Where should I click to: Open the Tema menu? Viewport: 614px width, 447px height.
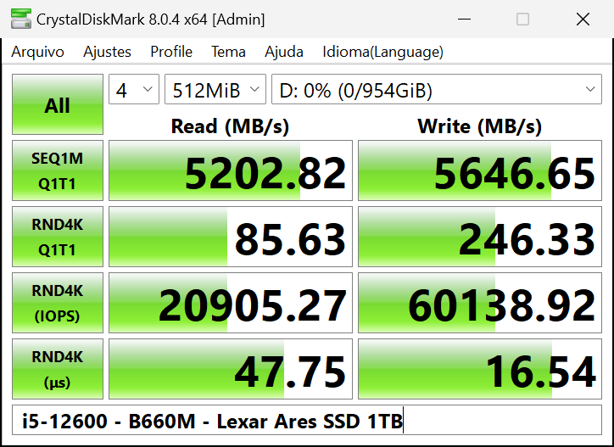pos(228,52)
